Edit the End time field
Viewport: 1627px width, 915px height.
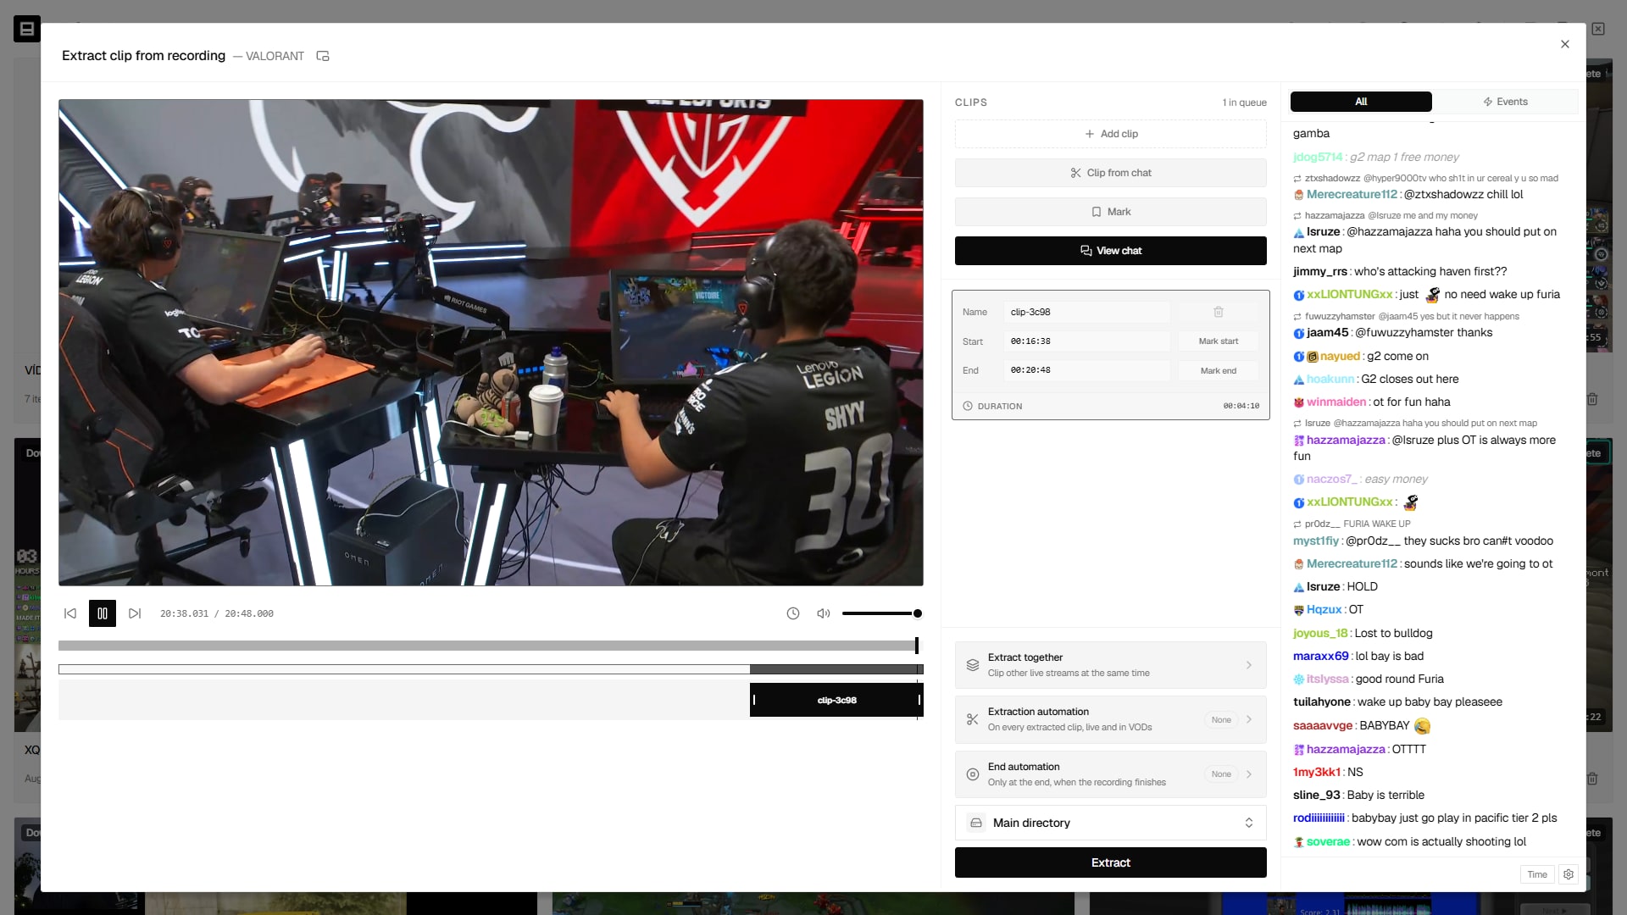tap(1087, 370)
